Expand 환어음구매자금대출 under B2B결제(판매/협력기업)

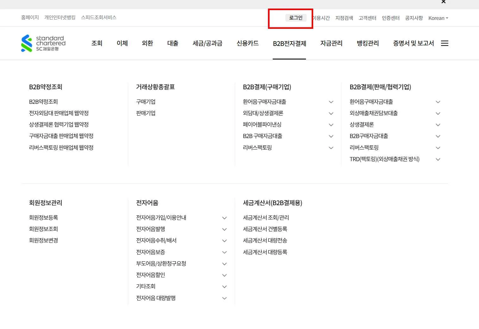[438, 102]
